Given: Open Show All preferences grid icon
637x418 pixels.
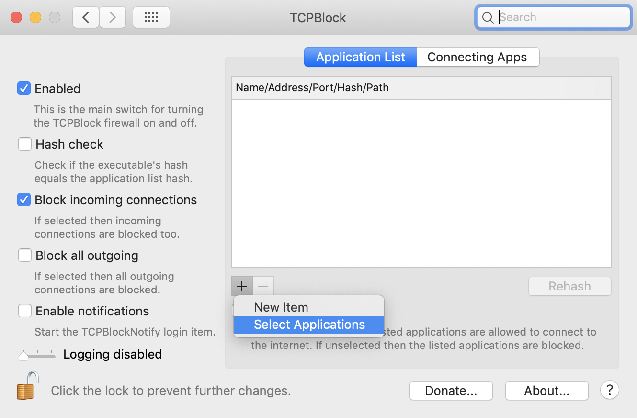Looking at the screenshot, I should coord(151,17).
